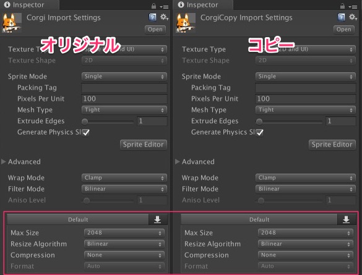The image size is (362, 275).
Task: Adjust Extrude Edges slider in Corgi settings
Action: coord(108,122)
